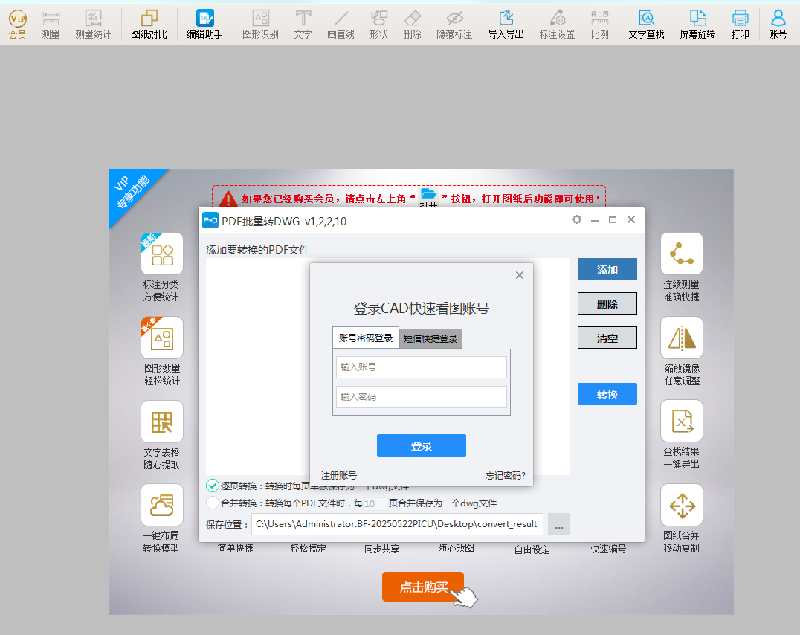Maximize the PDF批量转DWG window

point(613,219)
